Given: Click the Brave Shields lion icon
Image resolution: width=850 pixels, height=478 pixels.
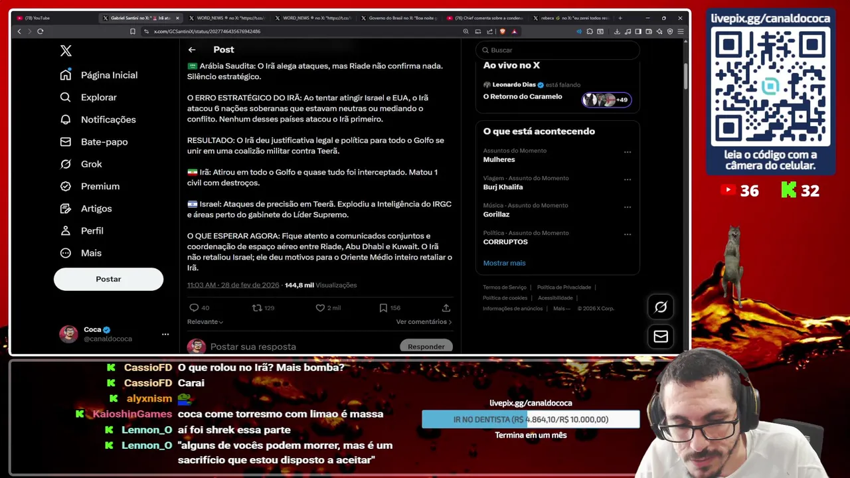Looking at the screenshot, I should point(502,31).
